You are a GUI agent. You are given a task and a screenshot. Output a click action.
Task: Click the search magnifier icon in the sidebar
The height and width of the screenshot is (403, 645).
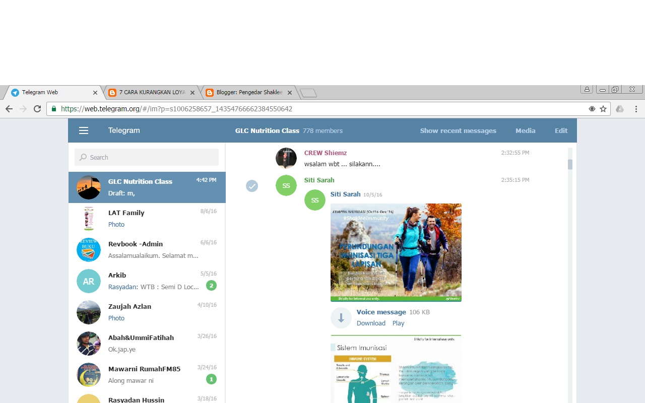(83, 157)
